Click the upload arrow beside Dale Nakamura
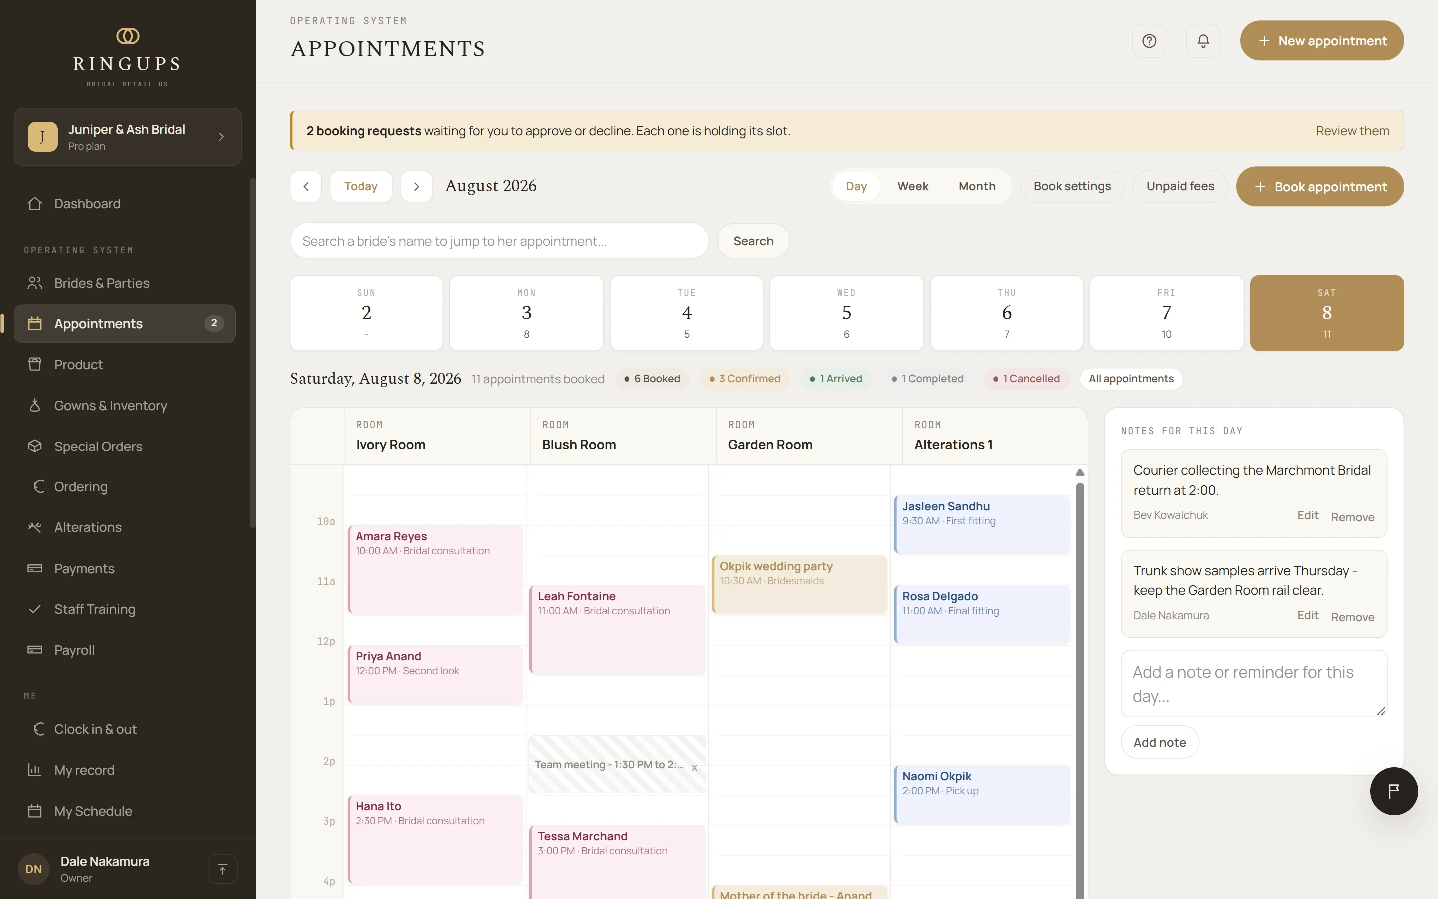This screenshot has width=1438, height=899. 222,869
